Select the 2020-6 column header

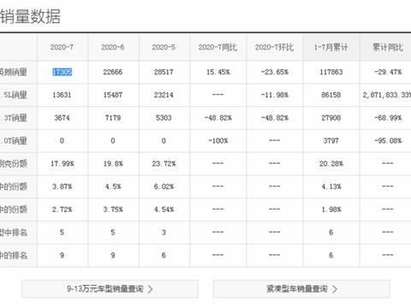pyautogui.click(x=113, y=47)
